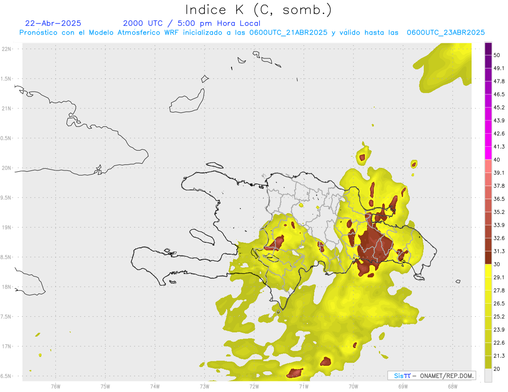Image resolution: width=508 pixels, height=392 pixels.
Task: Select the dark brown swatch between 30 and 31.3
Action: [x=488, y=258]
